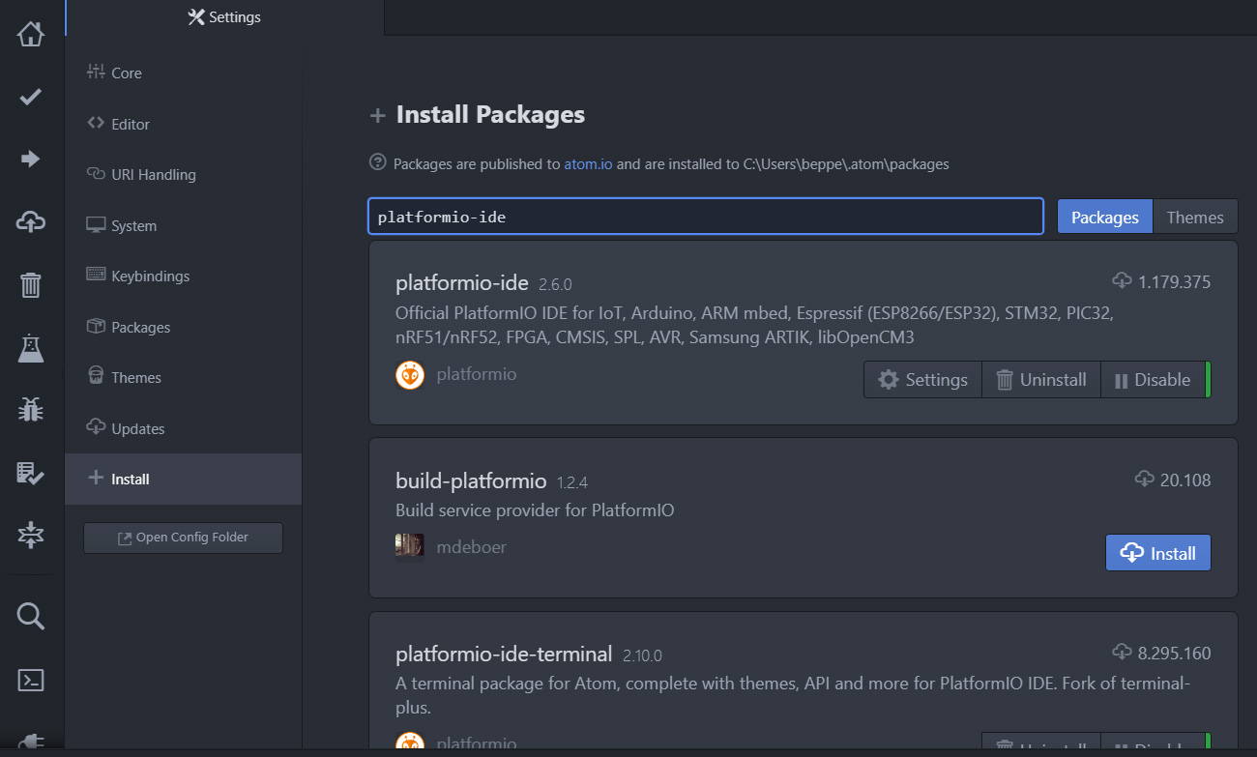The height and width of the screenshot is (757, 1257).
Task: Open the Themes section in sidebar
Action: (183, 377)
